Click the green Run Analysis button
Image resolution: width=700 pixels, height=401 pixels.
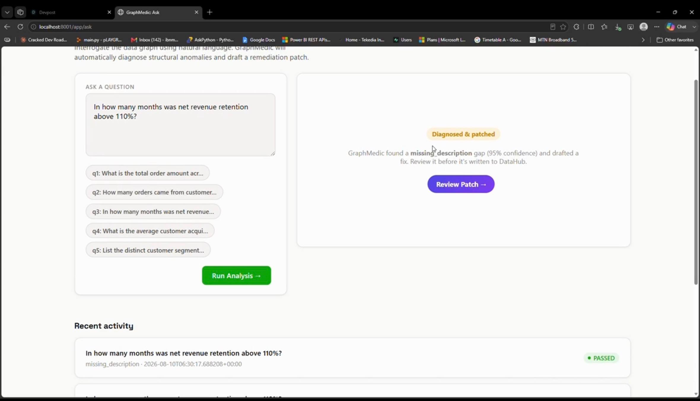tap(236, 276)
